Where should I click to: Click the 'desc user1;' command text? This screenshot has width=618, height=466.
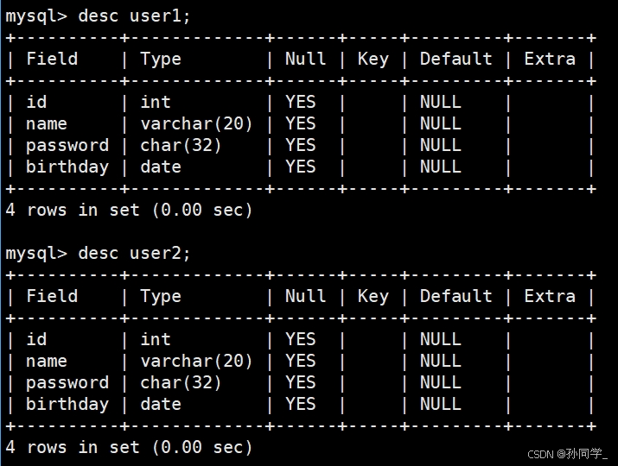click(134, 16)
